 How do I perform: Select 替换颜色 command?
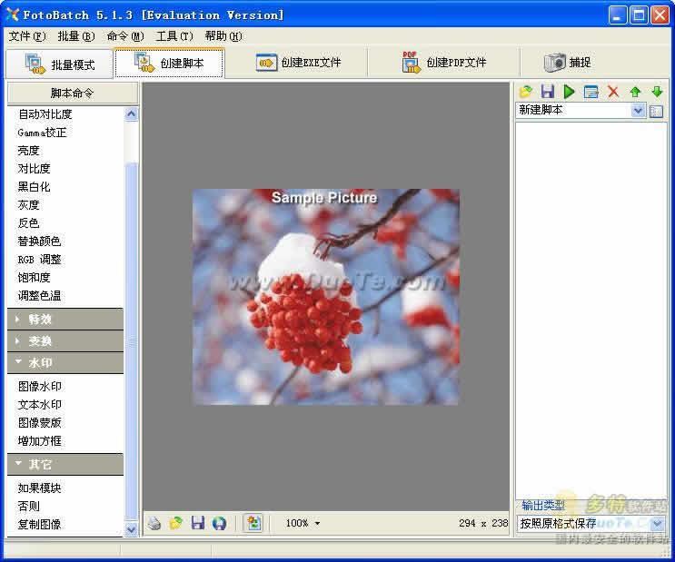click(x=39, y=241)
